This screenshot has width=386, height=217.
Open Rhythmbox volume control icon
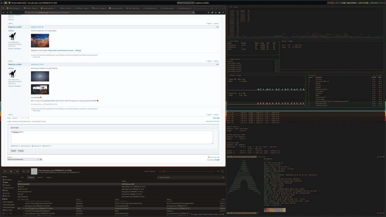pyautogui.click(x=218, y=171)
